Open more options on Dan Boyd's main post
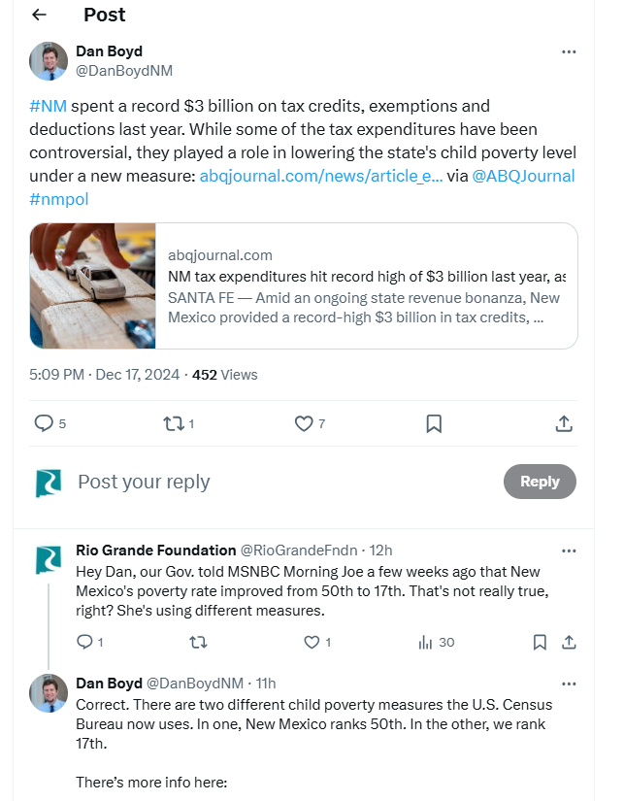The image size is (624, 801). [x=569, y=51]
